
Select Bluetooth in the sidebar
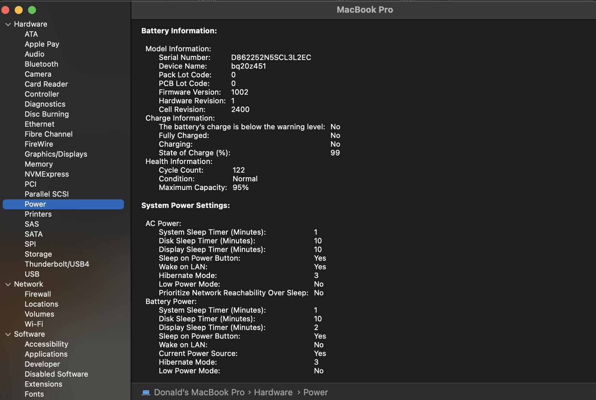pos(41,64)
